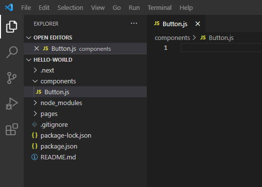Click components in the breadcrumb
Viewport: 262px width, 187px height.
click(172, 38)
